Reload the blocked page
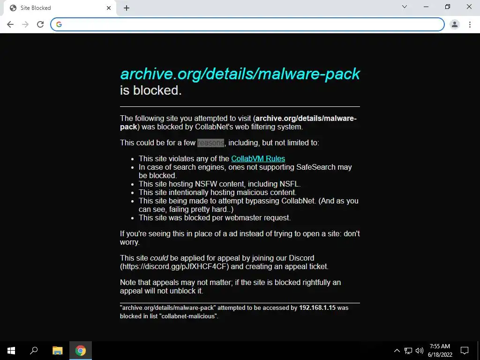This screenshot has height=360, width=480. [40, 24]
